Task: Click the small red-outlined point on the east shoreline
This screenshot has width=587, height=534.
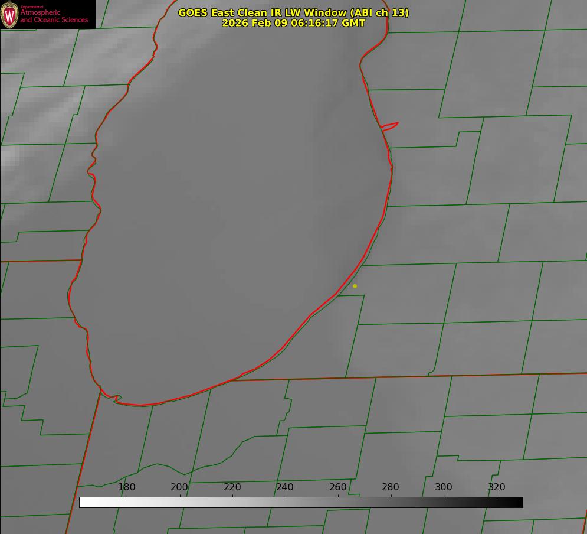Action: point(391,125)
